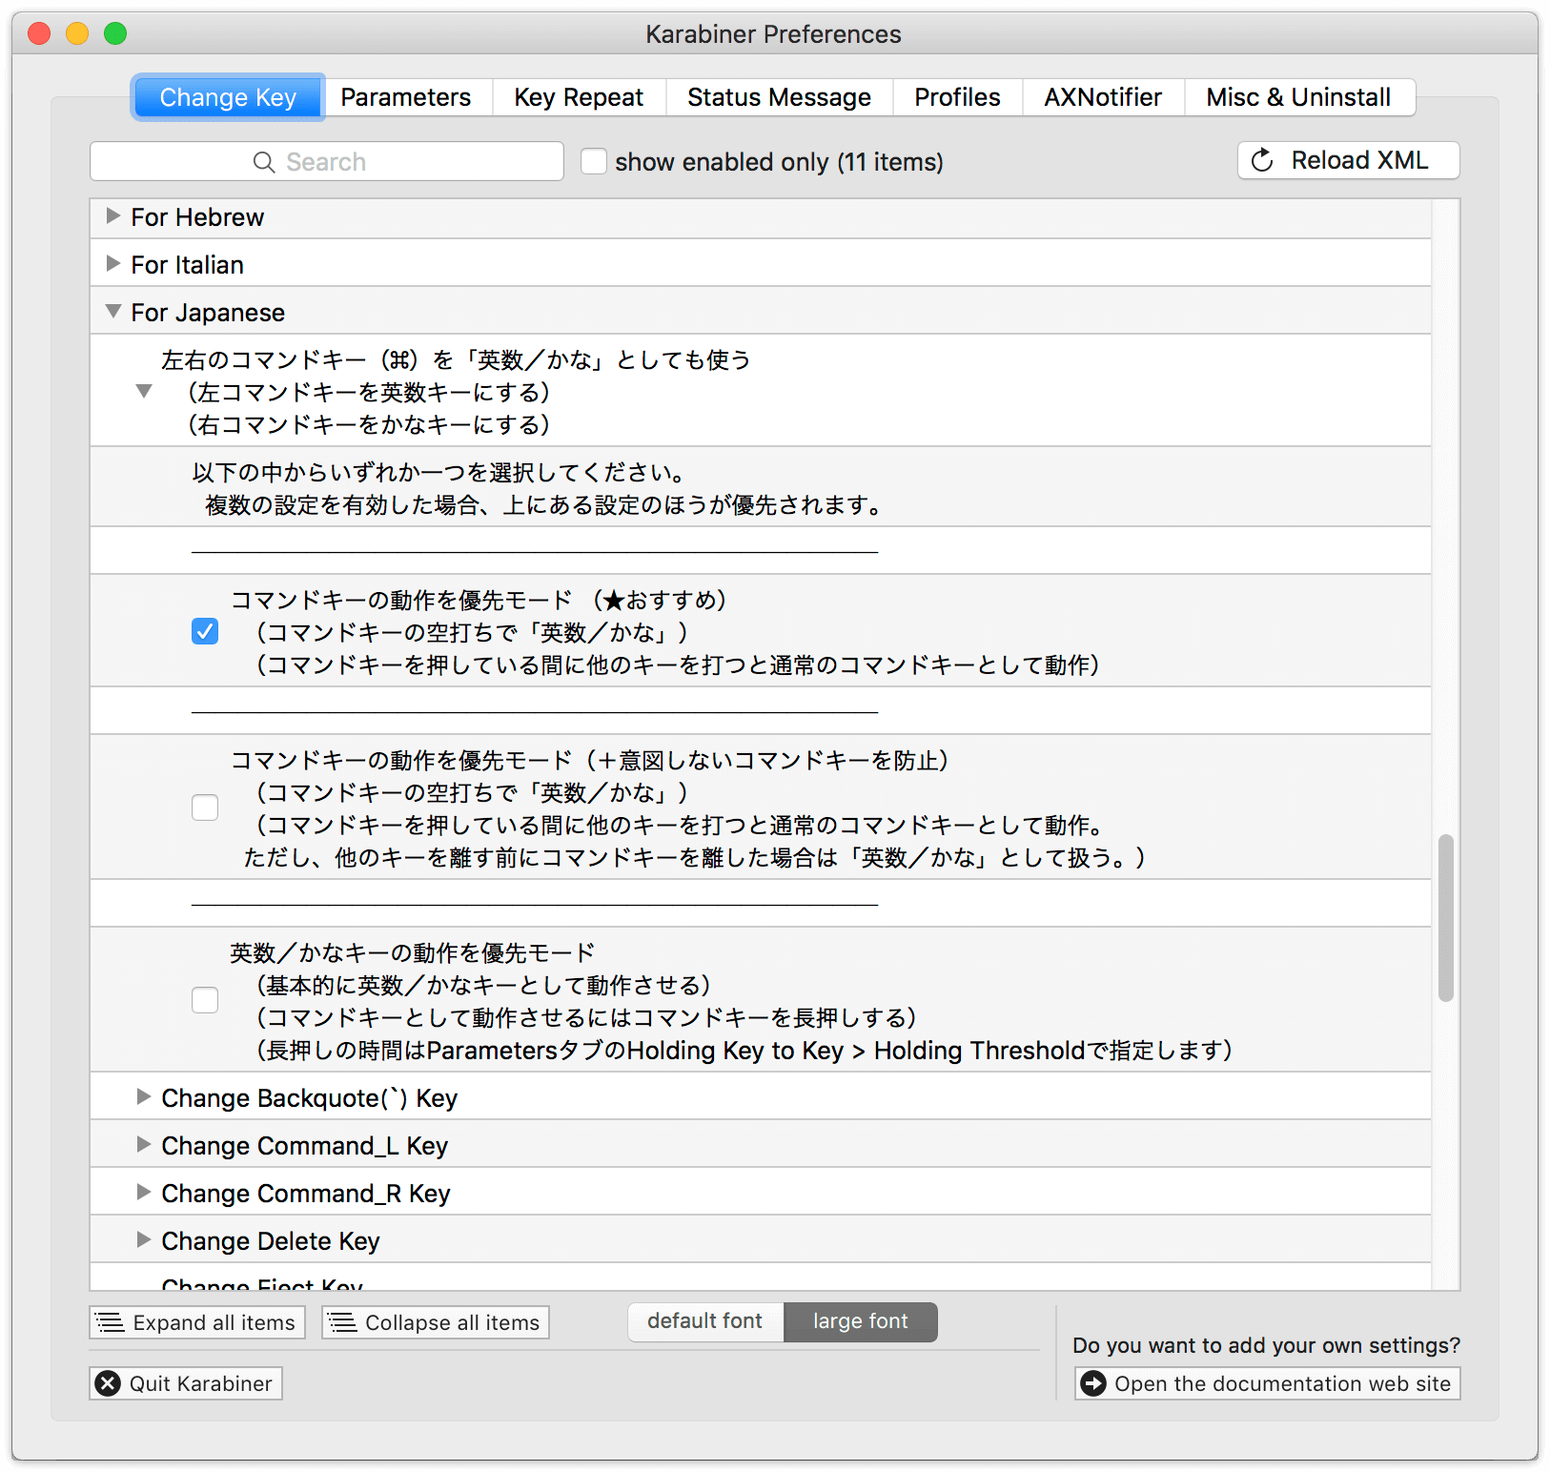Screen dimensions: 1550x1472
Task: Click Expand all items button
Action: click(x=197, y=1322)
